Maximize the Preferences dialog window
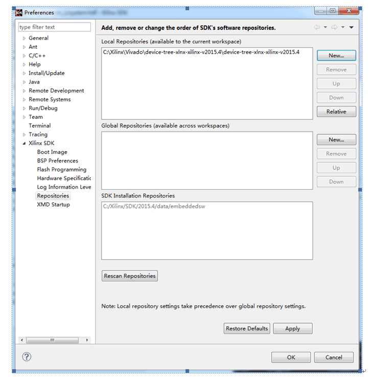Screen dimensions: 369x382 point(333,11)
